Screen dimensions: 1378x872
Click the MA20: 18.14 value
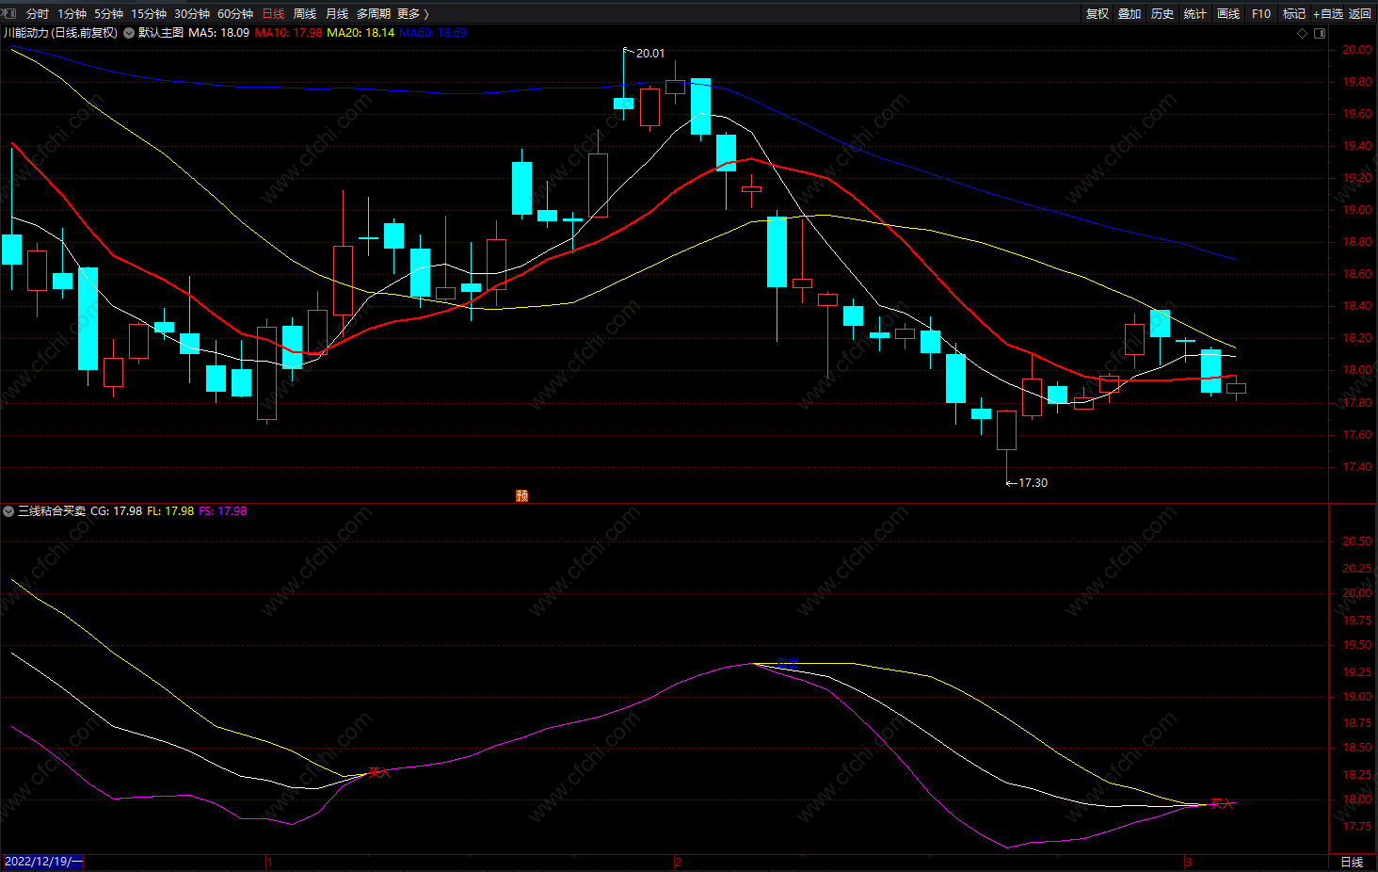(x=361, y=33)
